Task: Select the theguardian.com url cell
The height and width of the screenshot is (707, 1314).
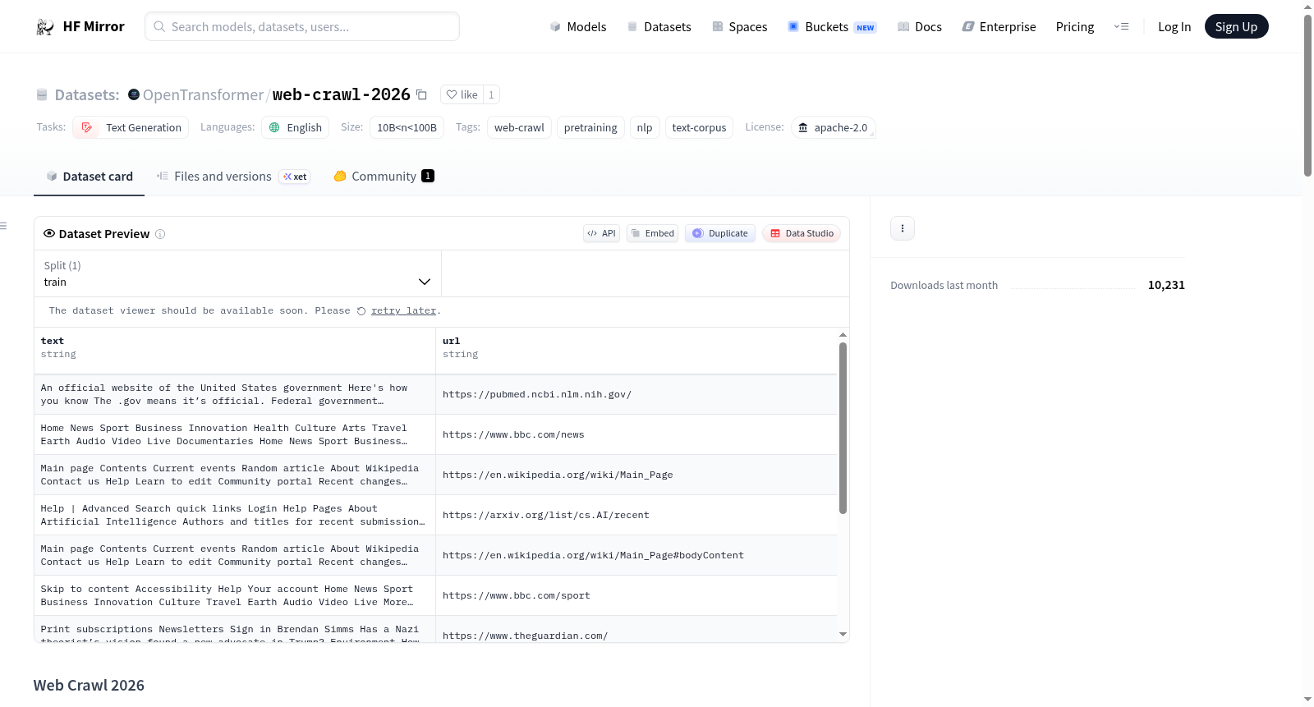Action: tap(636, 630)
